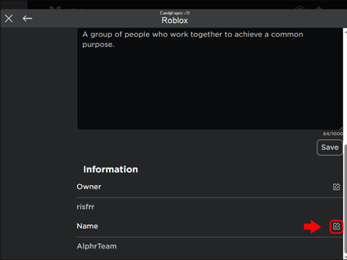Viewport: 347px width, 260px height.
Task: Select the owner name risfrr
Action: click(85, 207)
